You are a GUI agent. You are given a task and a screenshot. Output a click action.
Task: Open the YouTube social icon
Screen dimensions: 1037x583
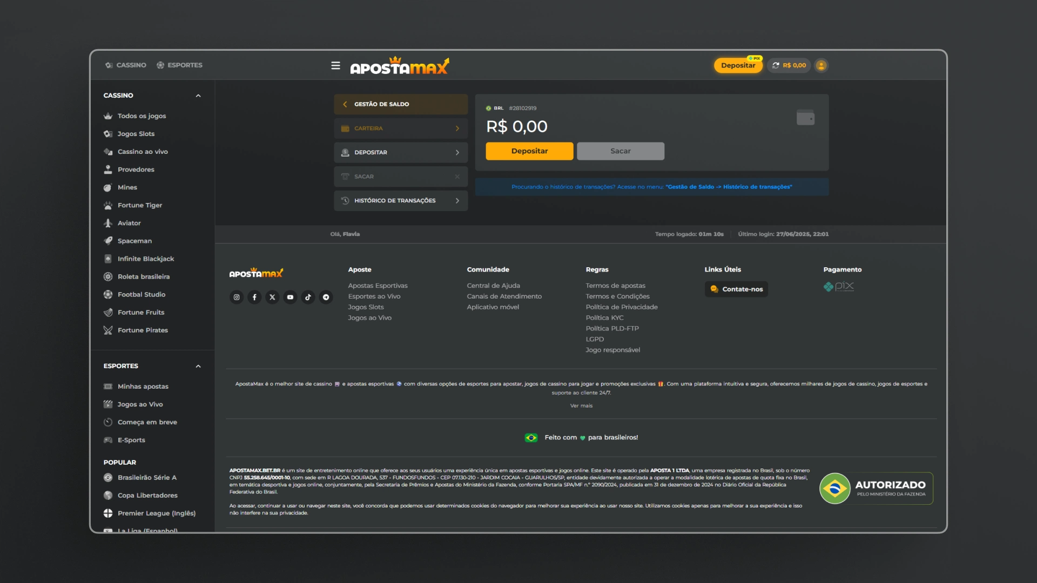click(290, 297)
